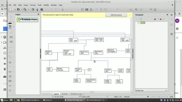The image size is (182, 102).
Task: Open the Format menu
Action: [x=33, y=5]
